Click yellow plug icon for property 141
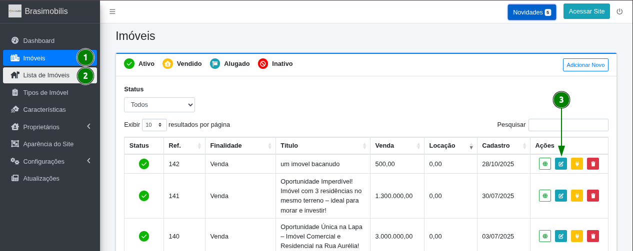633x251 pixels. tap(577, 196)
